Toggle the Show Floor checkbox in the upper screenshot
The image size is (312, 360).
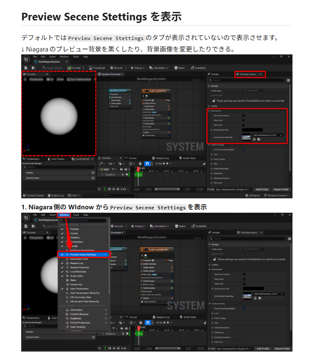[x=243, y=120]
